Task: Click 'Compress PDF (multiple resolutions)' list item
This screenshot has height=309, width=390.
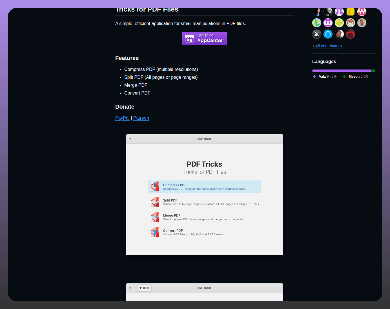Action: [161, 69]
